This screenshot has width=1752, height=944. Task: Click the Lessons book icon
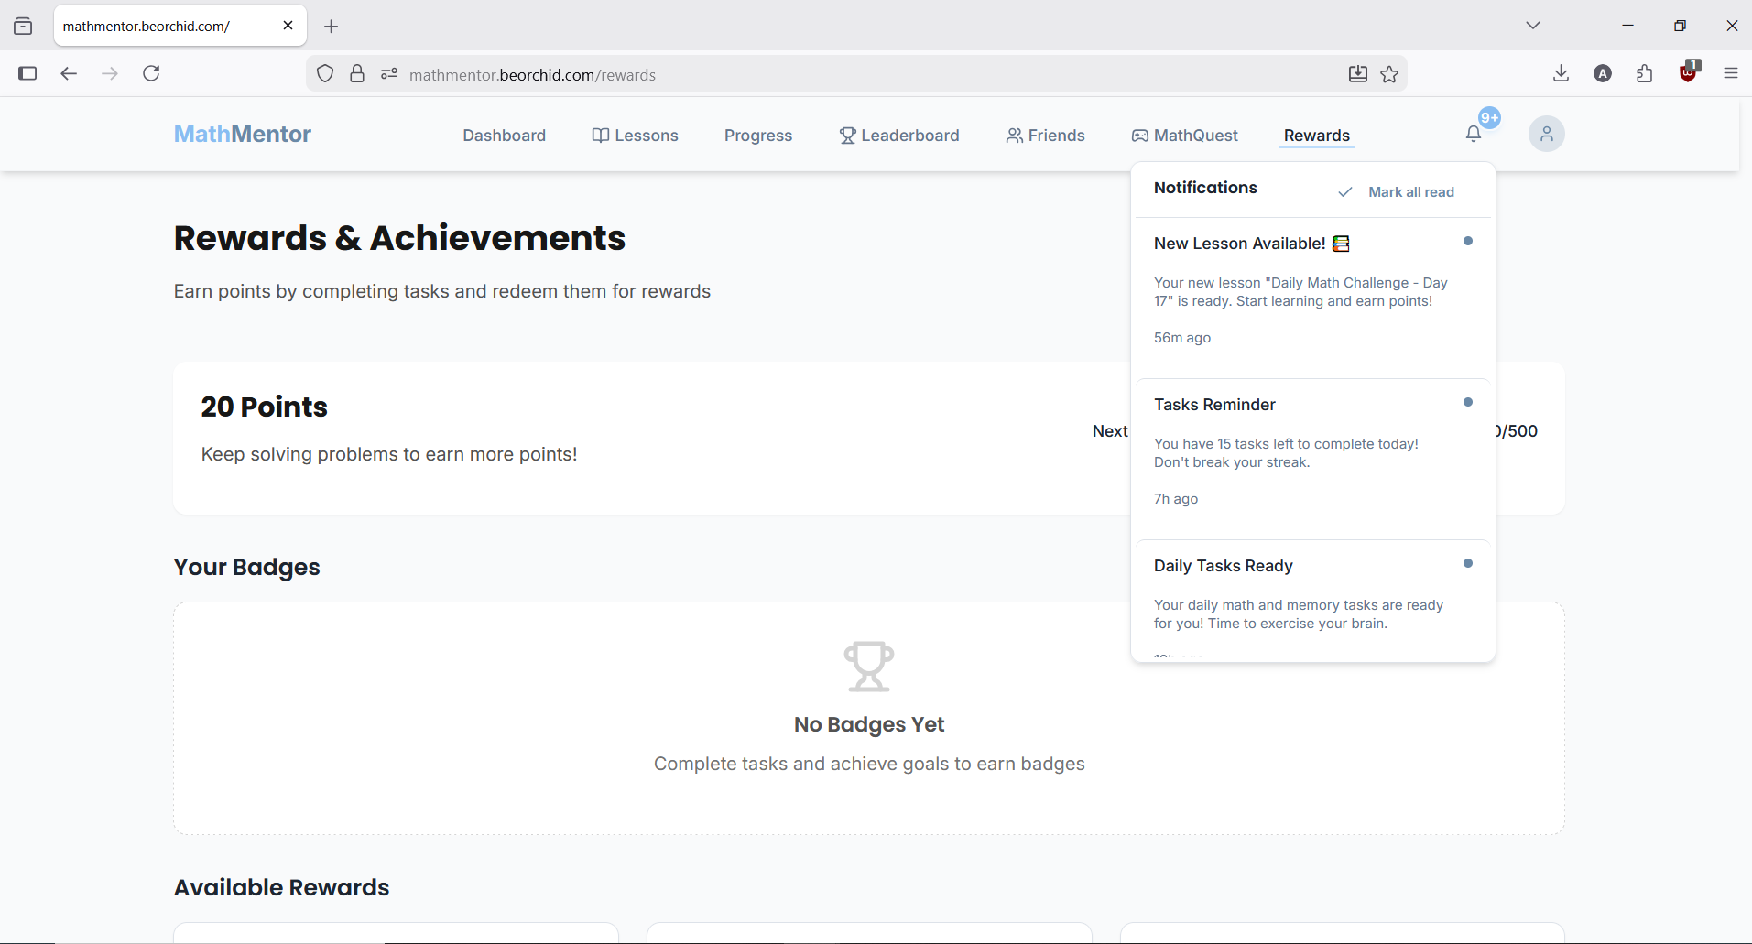[601, 136]
